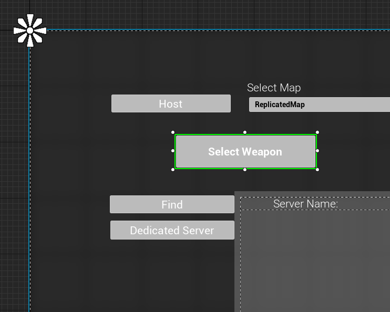Image resolution: width=390 pixels, height=312 pixels.
Task: Click top-center resize handle of Select Weapon
Action: (x=245, y=132)
